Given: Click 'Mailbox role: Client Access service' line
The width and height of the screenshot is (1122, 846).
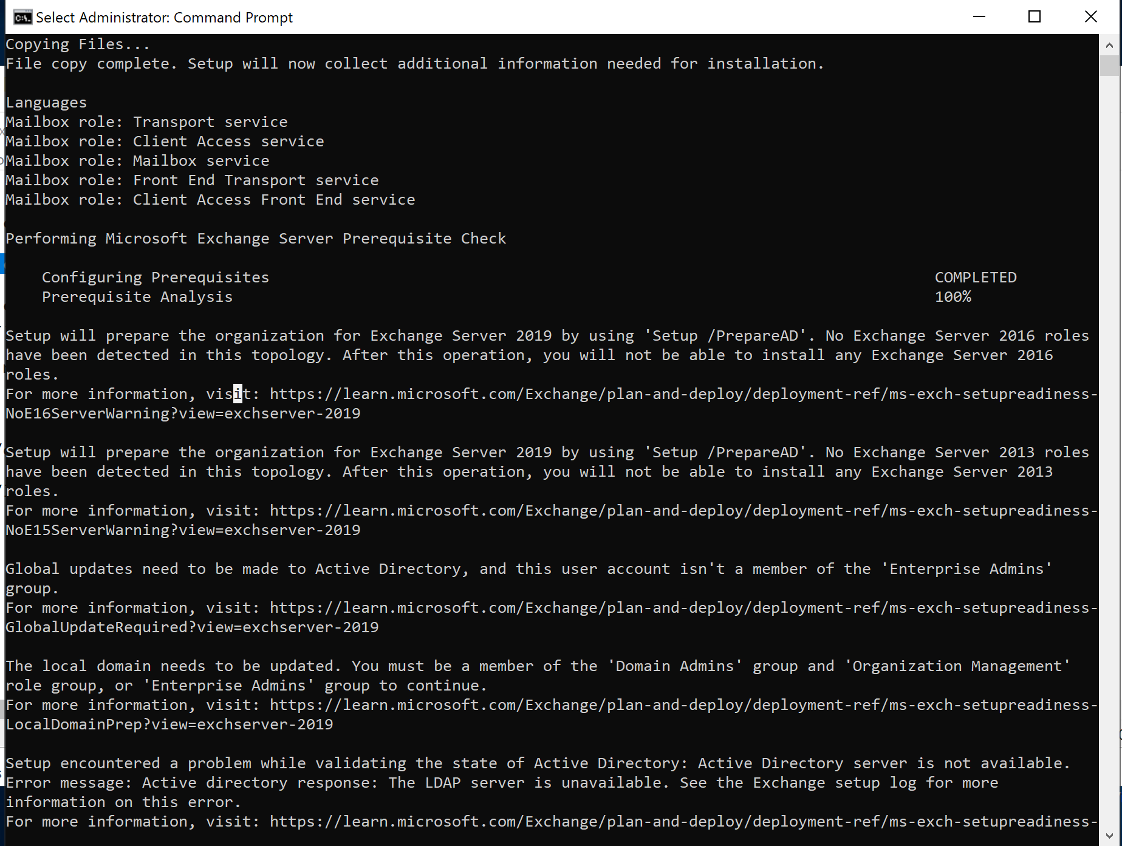Looking at the screenshot, I should point(165,142).
